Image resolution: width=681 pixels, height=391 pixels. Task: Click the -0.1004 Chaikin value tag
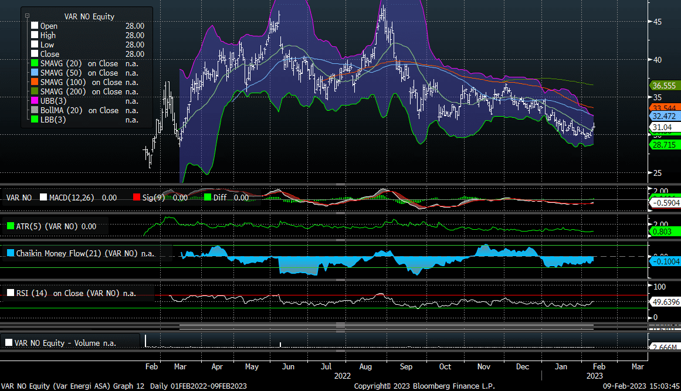(x=665, y=261)
